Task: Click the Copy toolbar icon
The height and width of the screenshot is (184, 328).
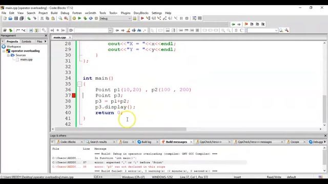Action: pos(48,18)
